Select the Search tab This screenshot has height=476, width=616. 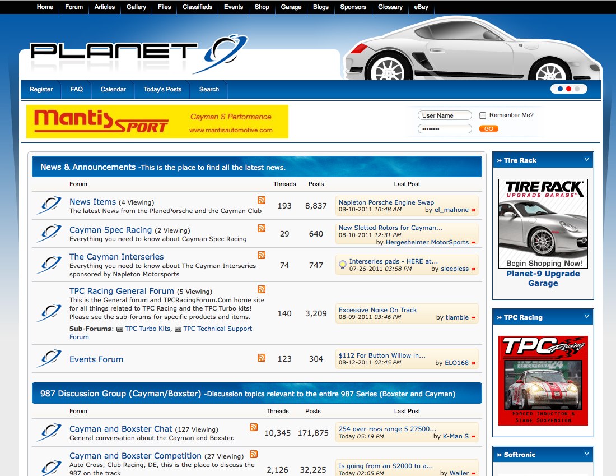point(209,89)
